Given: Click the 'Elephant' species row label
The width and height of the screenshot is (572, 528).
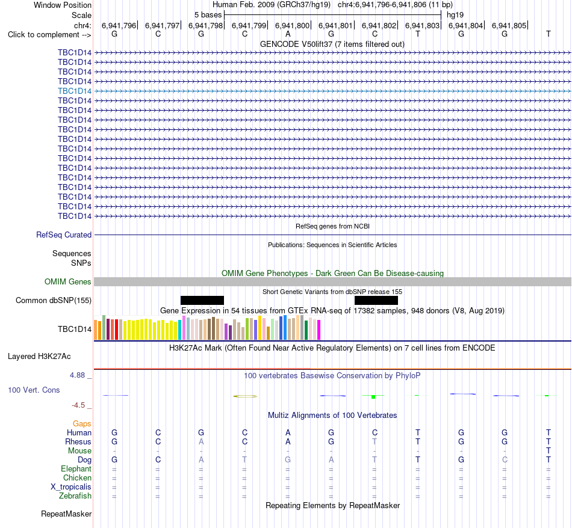Looking at the screenshot, I should 76,469.
